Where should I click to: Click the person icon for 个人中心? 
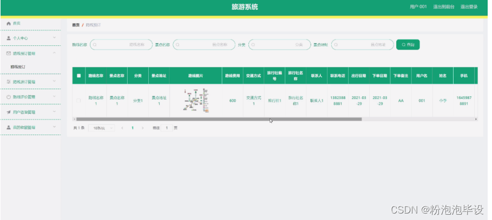click(9, 38)
